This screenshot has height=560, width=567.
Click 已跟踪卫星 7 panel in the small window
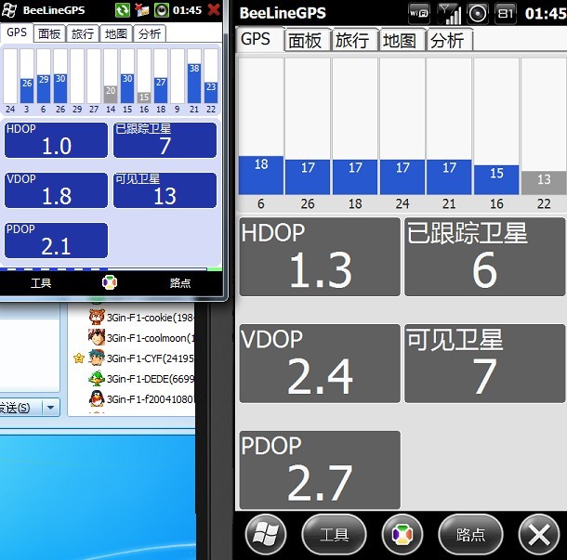tap(165, 140)
